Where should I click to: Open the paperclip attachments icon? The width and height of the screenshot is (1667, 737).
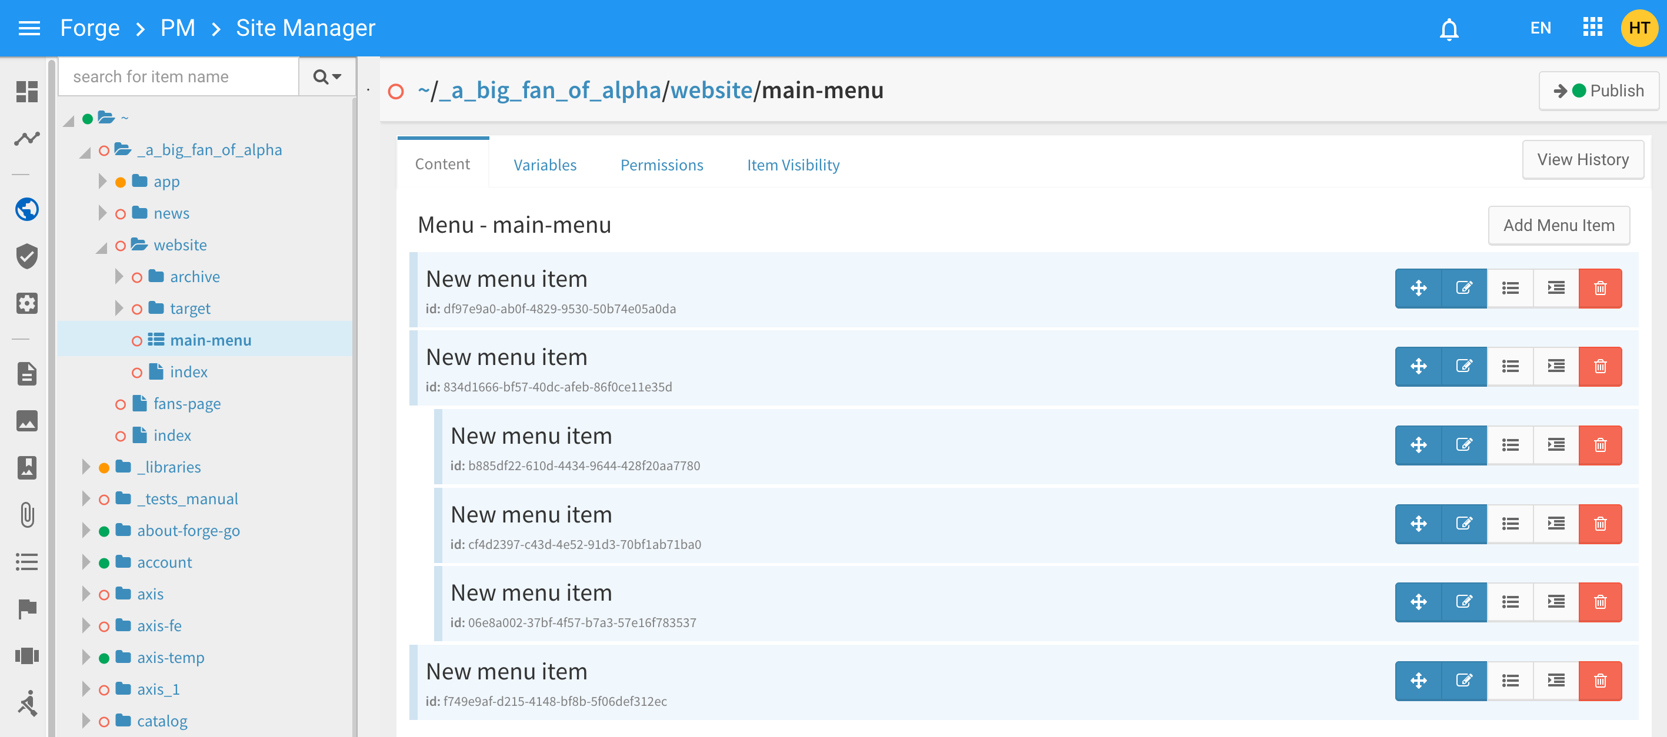tap(26, 515)
